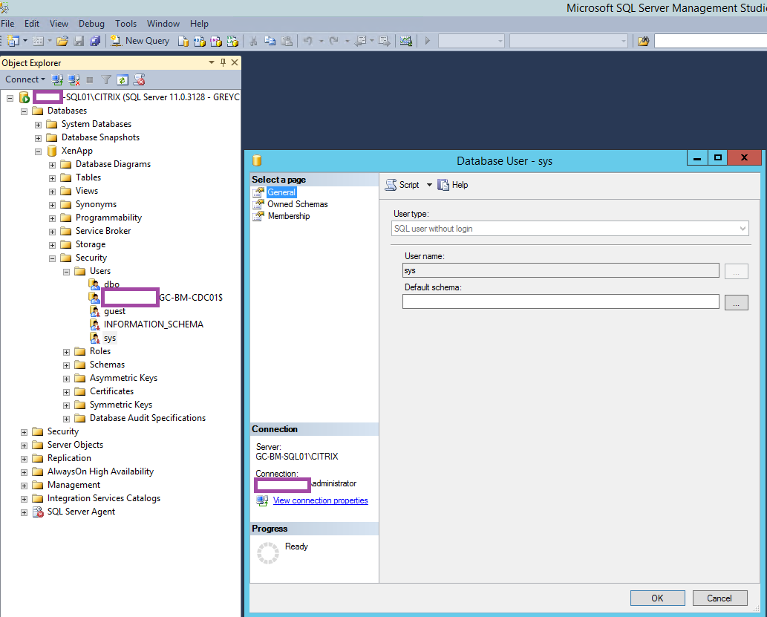The height and width of the screenshot is (617, 767).
Task: Open the Tools menu
Action: point(125,24)
